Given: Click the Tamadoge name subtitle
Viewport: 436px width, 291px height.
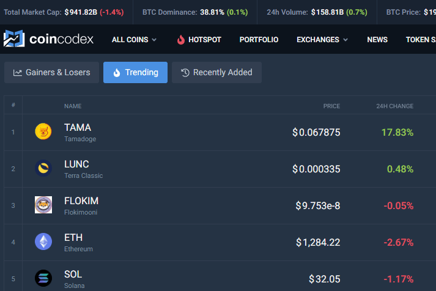Looking at the screenshot, I should 80,139.
